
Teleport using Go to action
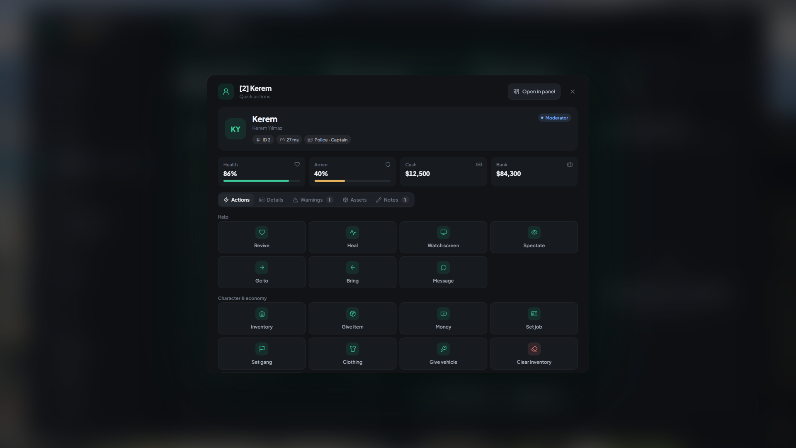pyautogui.click(x=262, y=272)
